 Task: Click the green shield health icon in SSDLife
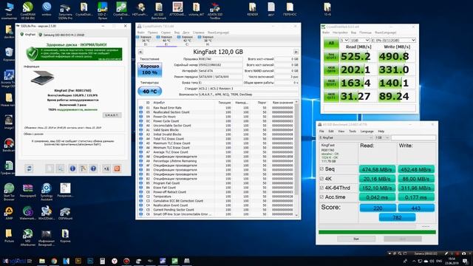pyautogui.click(x=32, y=54)
